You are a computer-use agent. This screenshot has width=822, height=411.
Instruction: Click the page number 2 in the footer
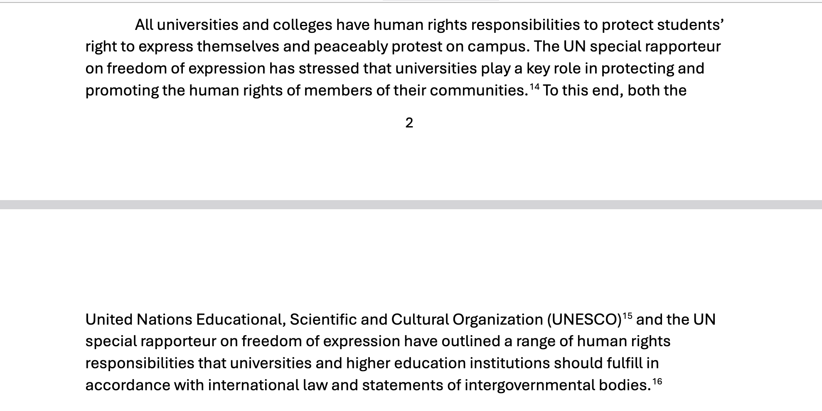(409, 123)
